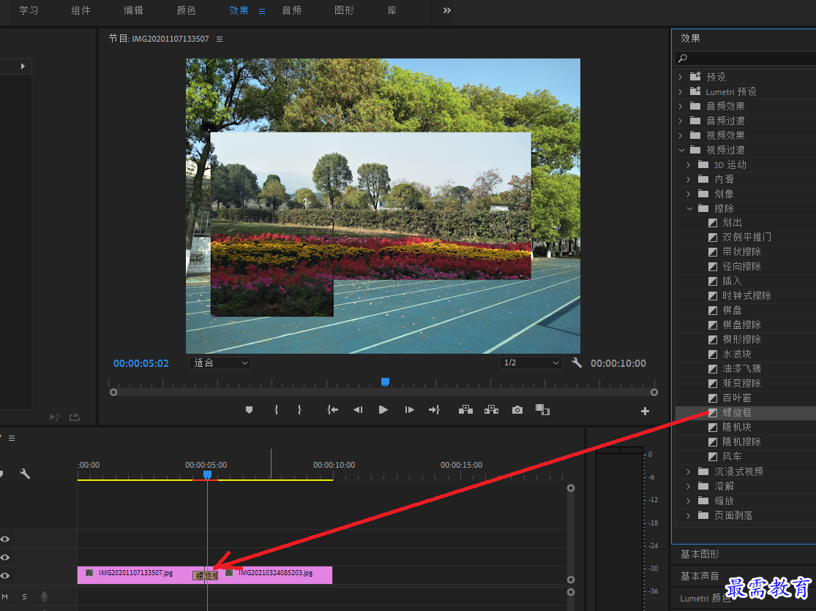Export frame with camera icon

[517, 410]
